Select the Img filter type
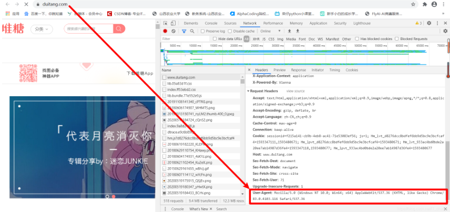Screen dimensions: 450x212 [280, 39]
